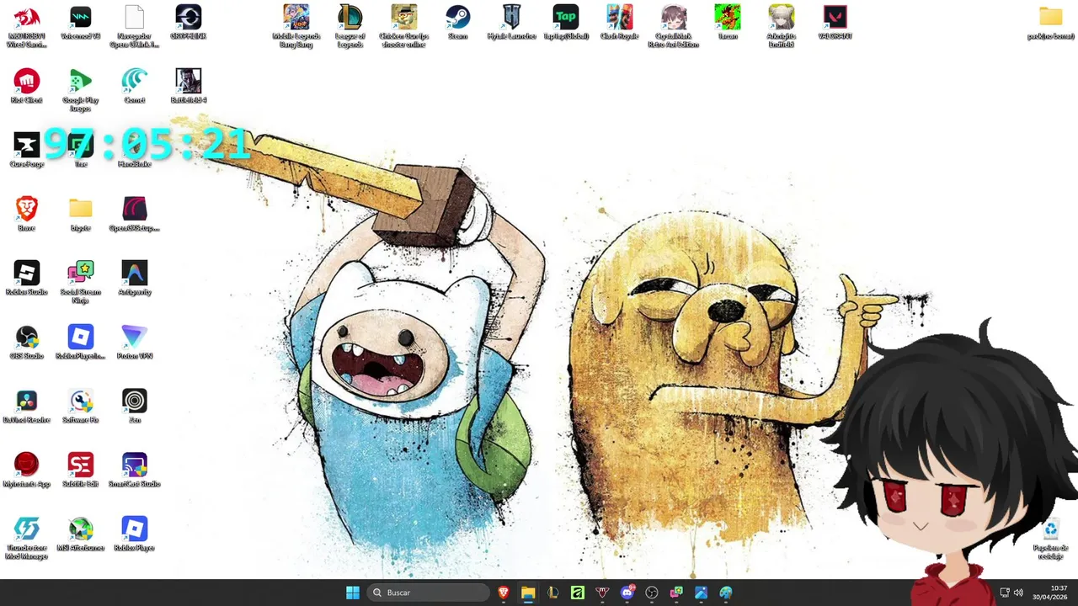The image size is (1078, 606).
Task: Open Chicken Gun fps shooter shortcut
Action: (x=403, y=27)
